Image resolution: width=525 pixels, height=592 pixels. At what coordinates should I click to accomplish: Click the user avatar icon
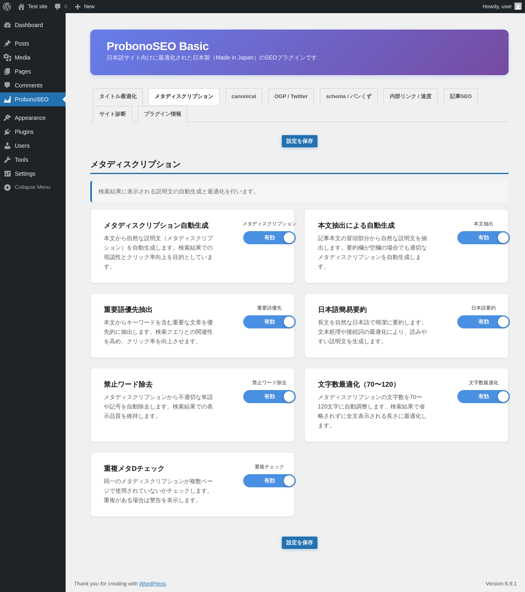click(518, 6)
